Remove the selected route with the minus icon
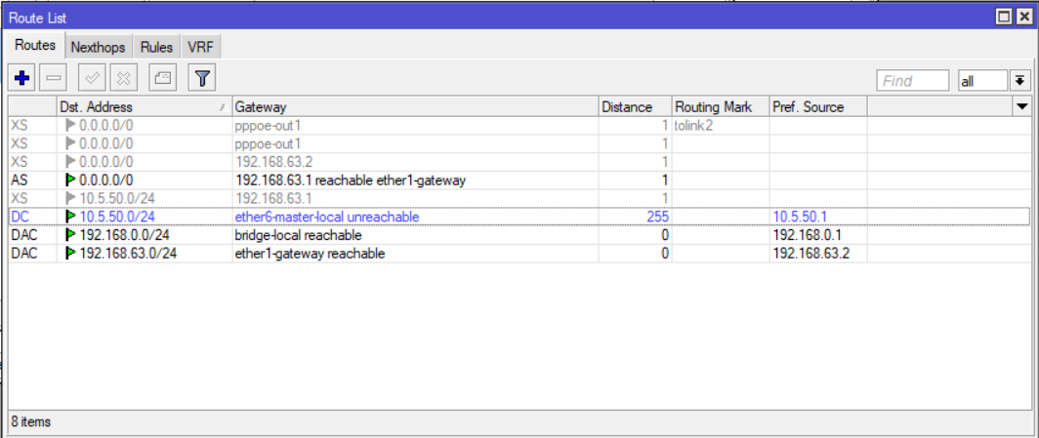The height and width of the screenshot is (438, 1039). click(54, 78)
